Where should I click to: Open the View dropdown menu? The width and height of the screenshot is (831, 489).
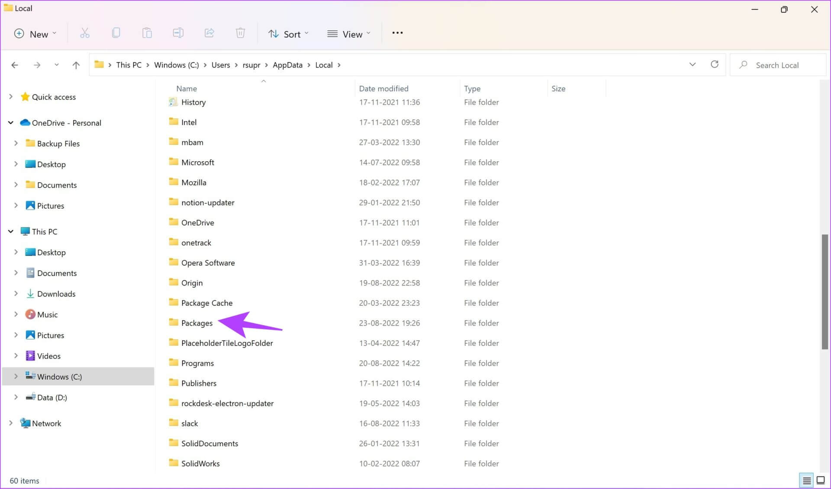pyautogui.click(x=349, y=34)
